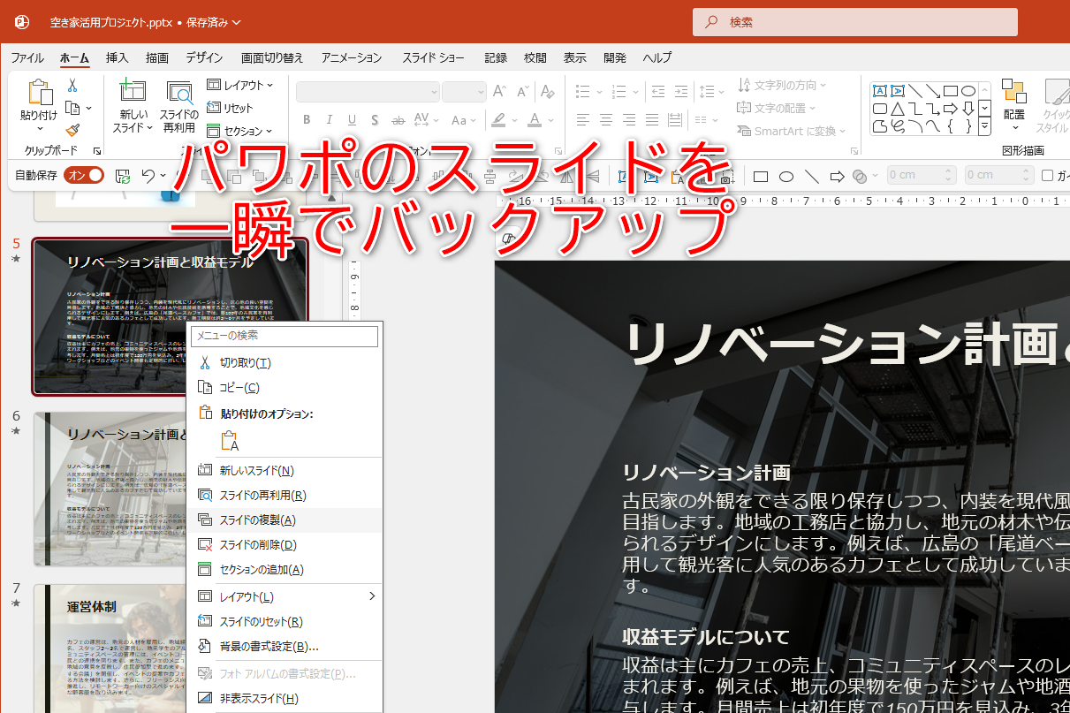The image size is (1070, 713).
Task: Apply italic formatting
Action: [x=329, y=119]
